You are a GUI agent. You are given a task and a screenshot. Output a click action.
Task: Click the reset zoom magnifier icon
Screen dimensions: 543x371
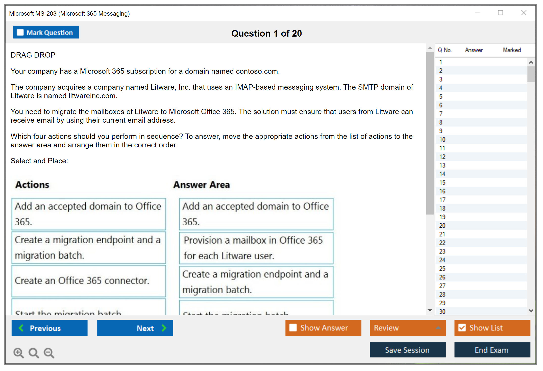(x=34, y=353)
